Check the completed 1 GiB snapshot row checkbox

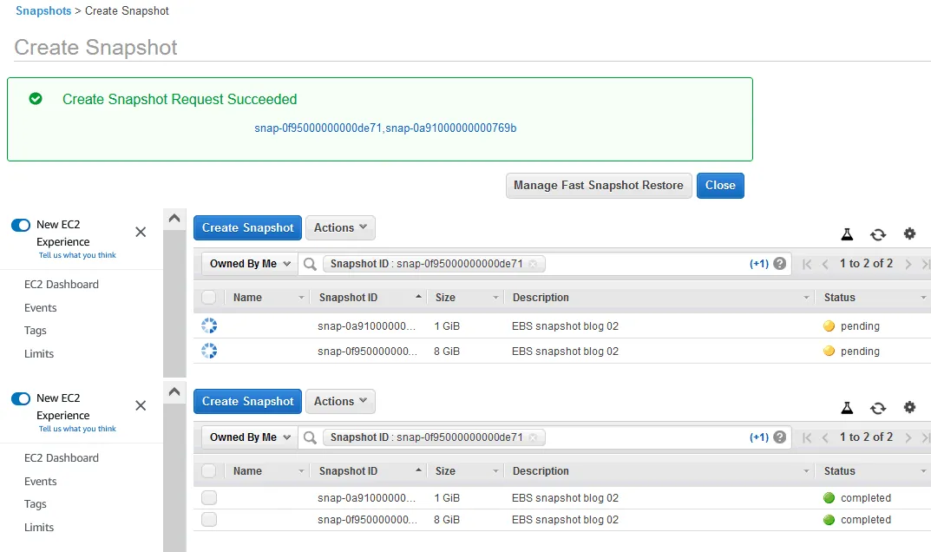pos(209,498)
